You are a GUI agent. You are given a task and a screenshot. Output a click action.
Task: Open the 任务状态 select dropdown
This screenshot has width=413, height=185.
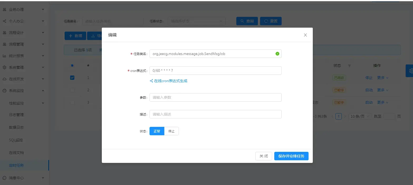pos(197,21)
